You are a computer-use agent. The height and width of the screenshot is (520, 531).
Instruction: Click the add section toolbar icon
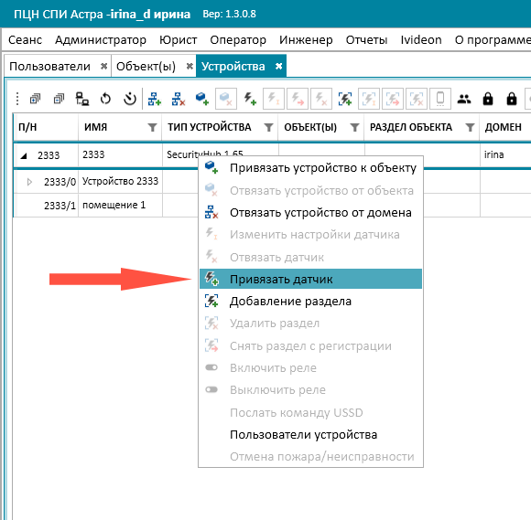pos(345,99)
